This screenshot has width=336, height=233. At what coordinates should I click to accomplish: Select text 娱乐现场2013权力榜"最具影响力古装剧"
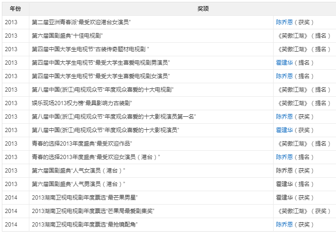coord(82,103)
